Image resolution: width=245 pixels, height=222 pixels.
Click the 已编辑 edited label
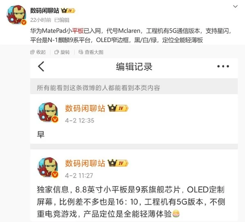point(62,20)
